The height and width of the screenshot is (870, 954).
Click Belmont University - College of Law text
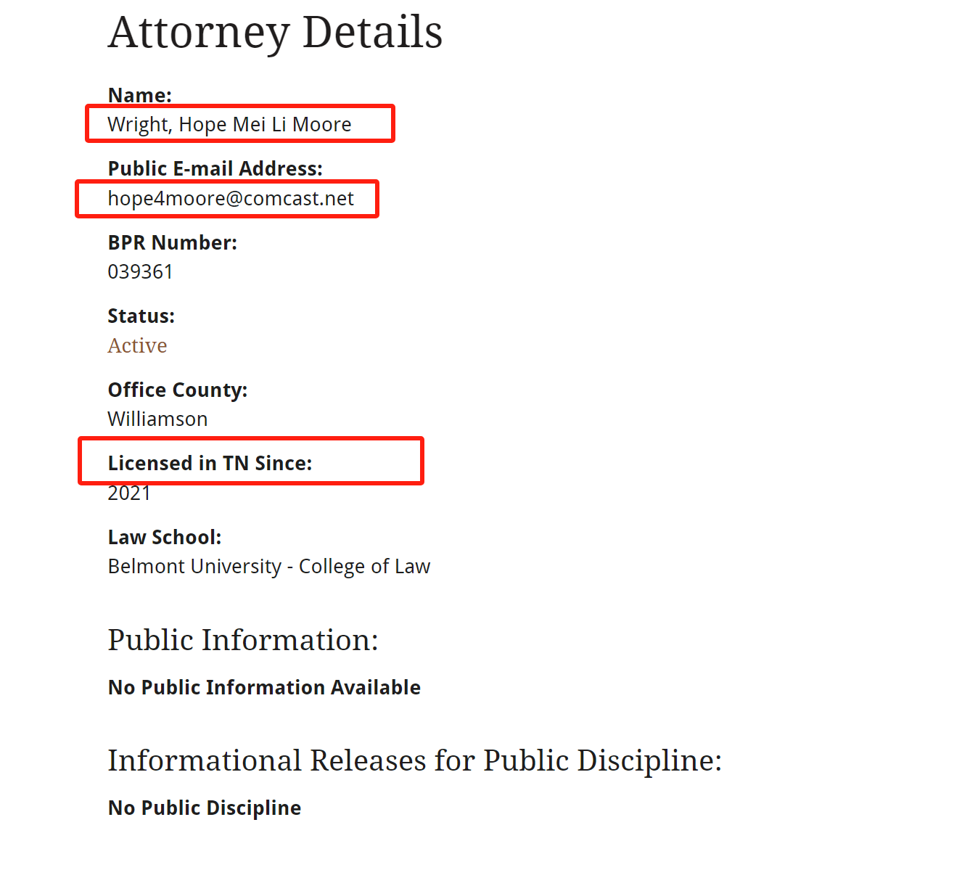(269, 567)
